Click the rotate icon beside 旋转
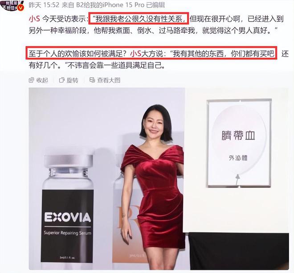This screenshot has width=294, height=273. 61,80
